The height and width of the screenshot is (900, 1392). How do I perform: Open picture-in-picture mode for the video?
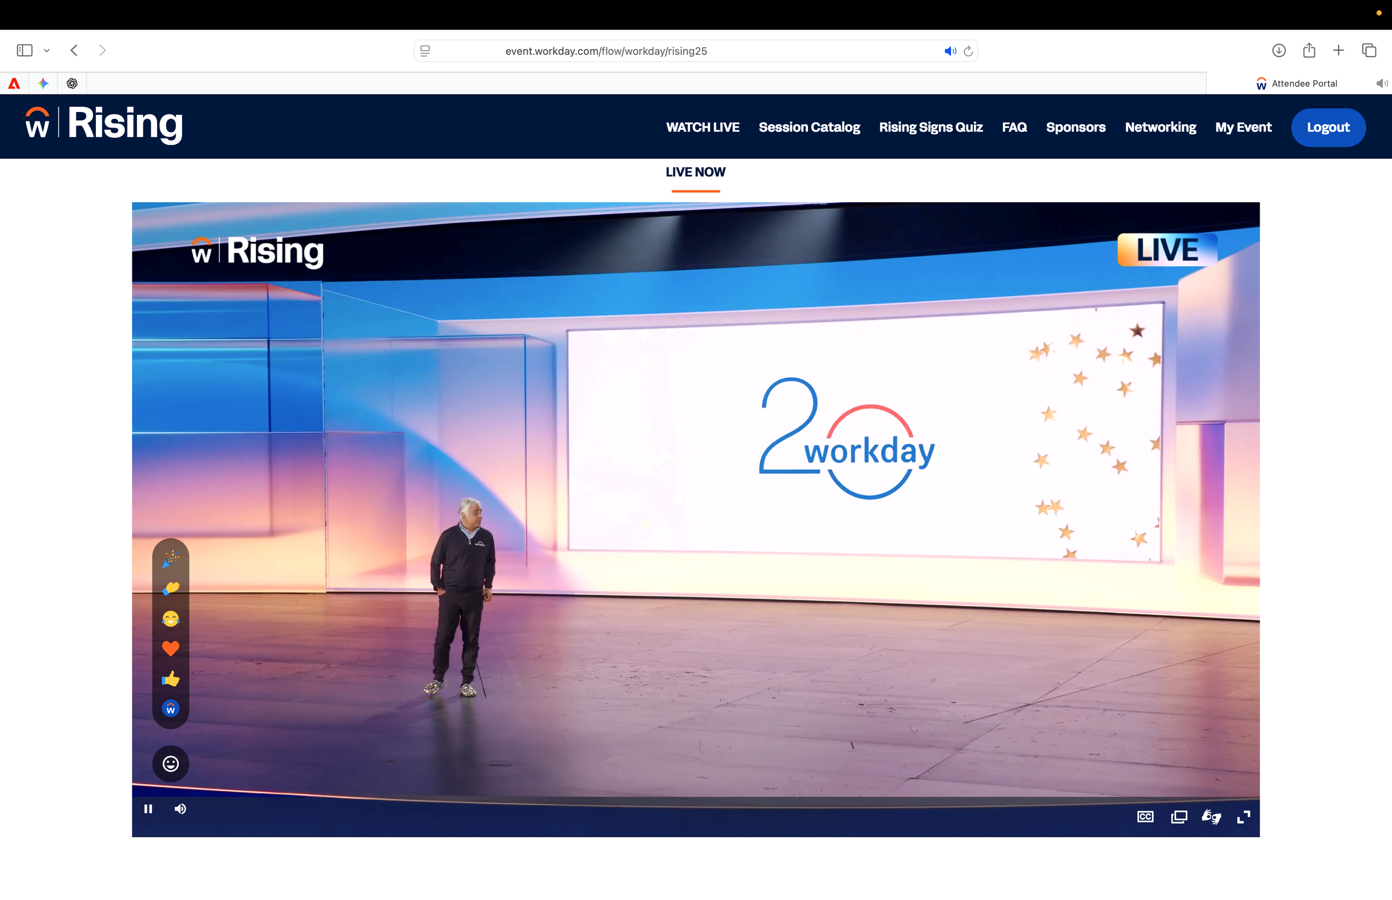pyautogui.click(x=1179, y=816)
